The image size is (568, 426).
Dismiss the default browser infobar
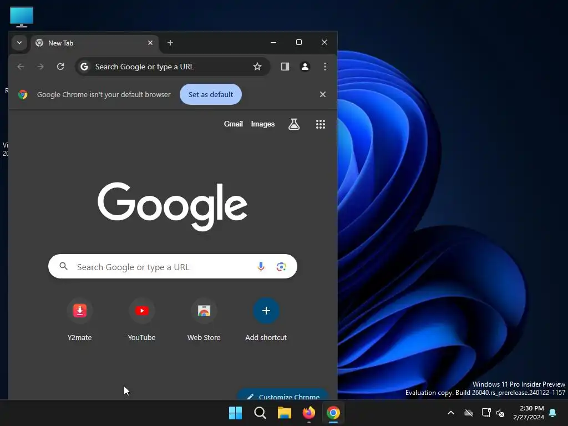[x=323, y=94]
